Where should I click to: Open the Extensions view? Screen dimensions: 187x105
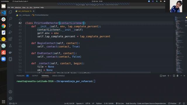pyautogui.click(x=11, y=39)
